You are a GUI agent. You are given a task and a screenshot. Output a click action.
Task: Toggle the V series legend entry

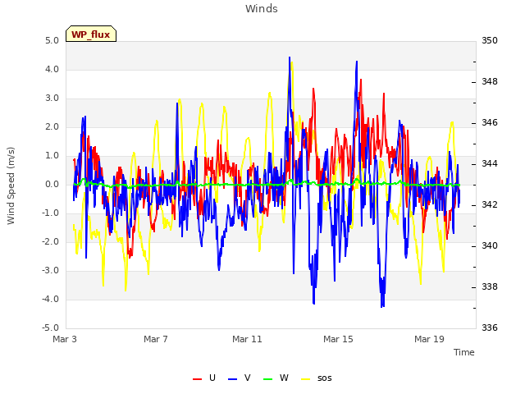[x=240, y=378]
